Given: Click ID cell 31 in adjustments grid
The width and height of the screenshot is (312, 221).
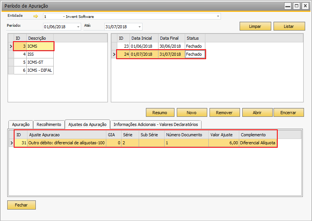Looking at the screenshot, I should tap(21, 143).
